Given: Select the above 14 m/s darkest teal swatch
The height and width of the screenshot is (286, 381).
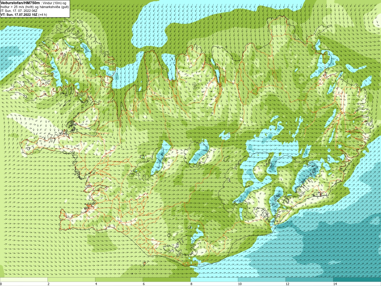Looking at the screenshot, I should tap(357, 279).
